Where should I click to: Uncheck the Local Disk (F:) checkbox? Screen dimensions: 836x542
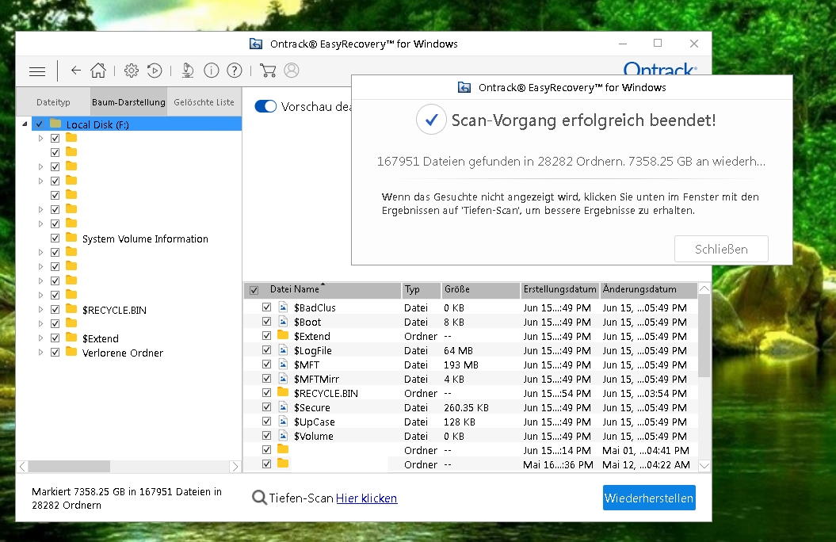tap(39, 124)
